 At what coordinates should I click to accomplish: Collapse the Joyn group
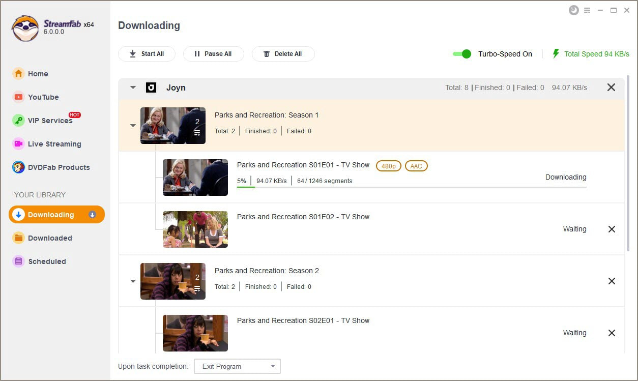pyautogui.click(x=133, y=87)
